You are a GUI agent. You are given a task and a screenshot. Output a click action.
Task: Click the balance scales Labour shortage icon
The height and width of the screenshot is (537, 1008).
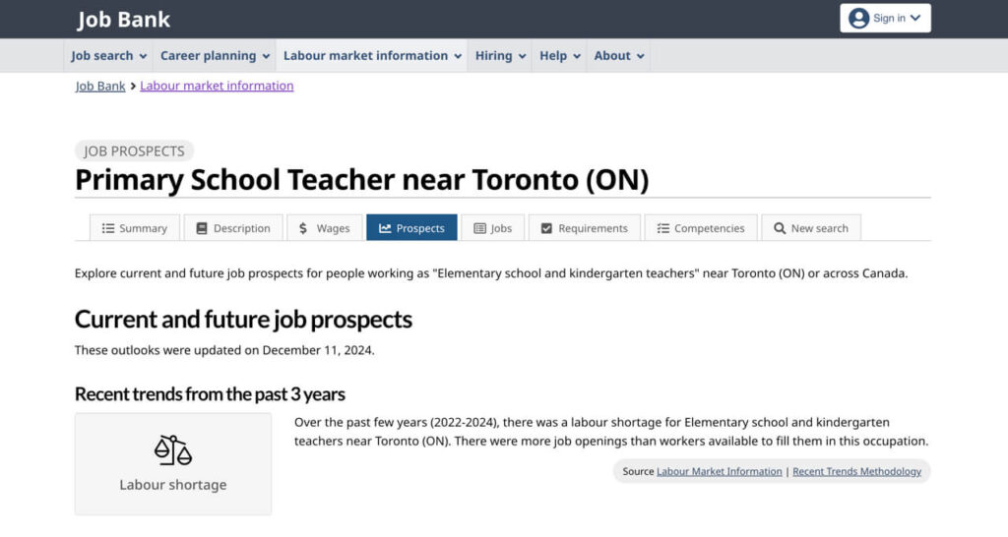173,449
